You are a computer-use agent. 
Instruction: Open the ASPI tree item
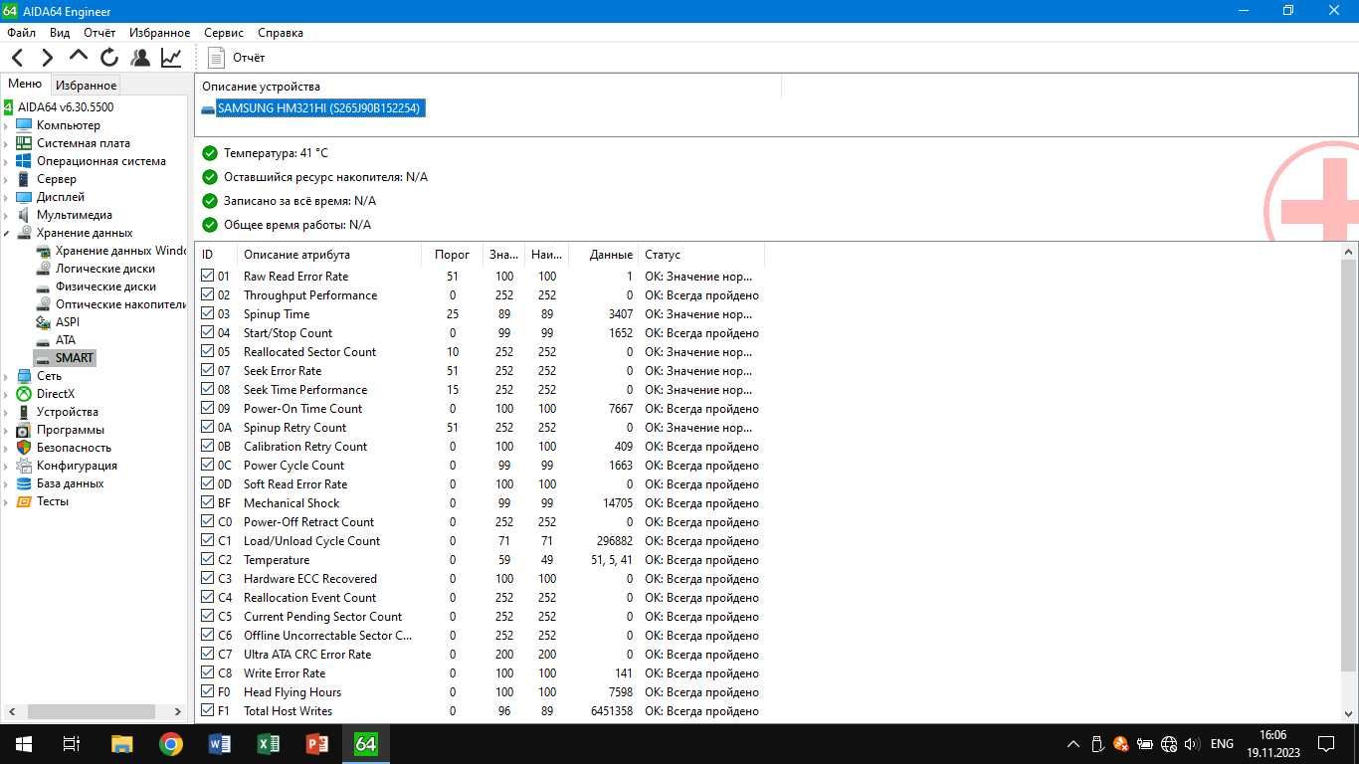click(x=68, y=322)
